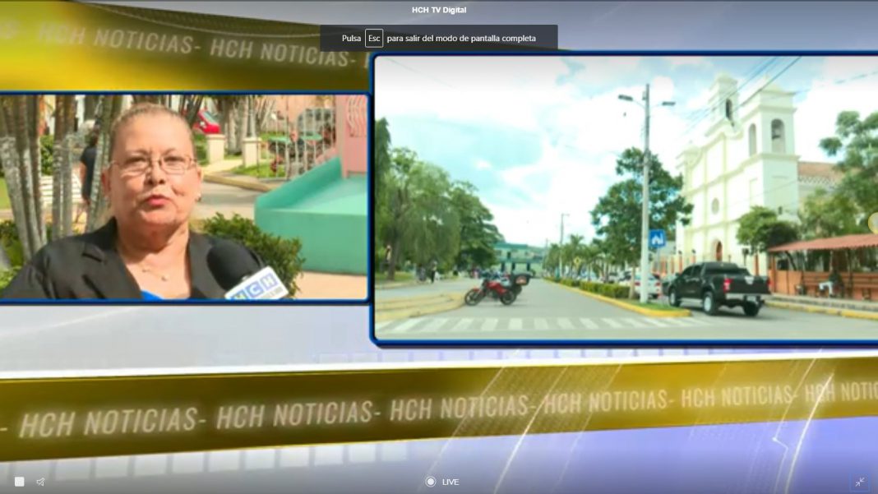Image resolution: width=878 pixels, height=494 pixels.
Task: Click the LIVE indicator circle icon
Action: [430, 482]
